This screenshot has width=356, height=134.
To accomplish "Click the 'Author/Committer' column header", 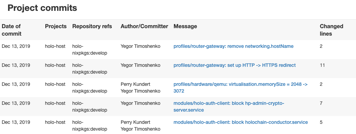I will pyautogui.click(x=144, y=26).
